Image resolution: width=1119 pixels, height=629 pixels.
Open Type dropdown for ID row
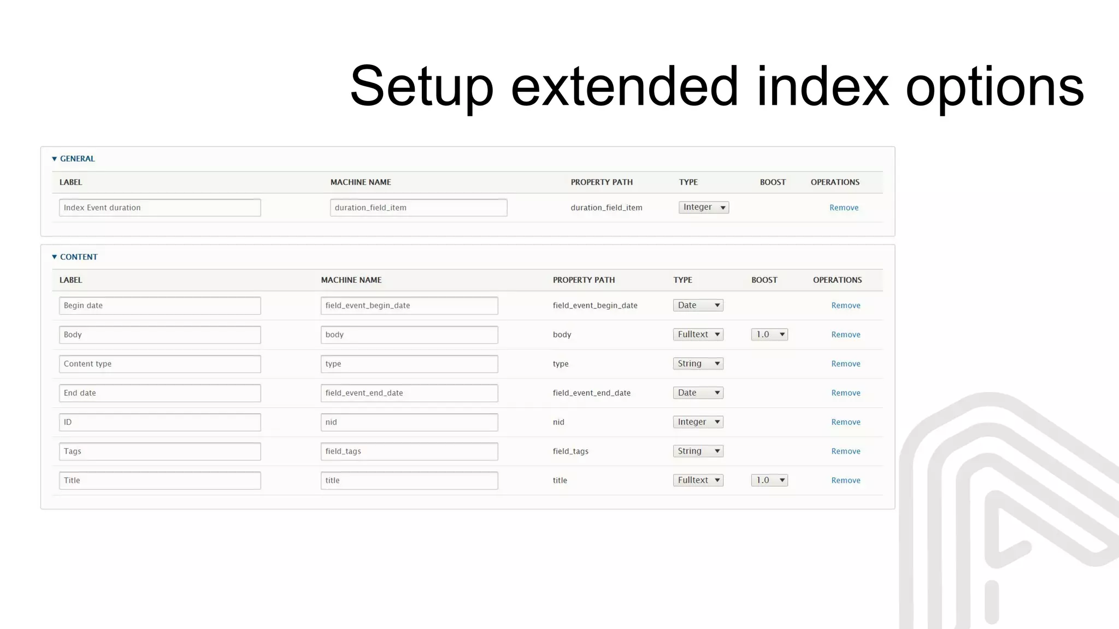click(x=698, y=422)
